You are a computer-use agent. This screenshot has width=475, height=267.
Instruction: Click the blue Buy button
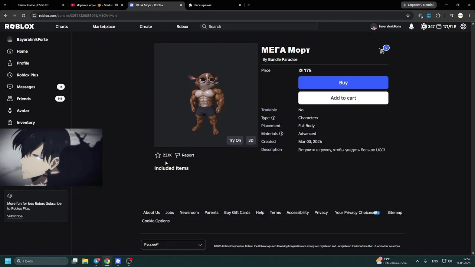pos(343,83)
